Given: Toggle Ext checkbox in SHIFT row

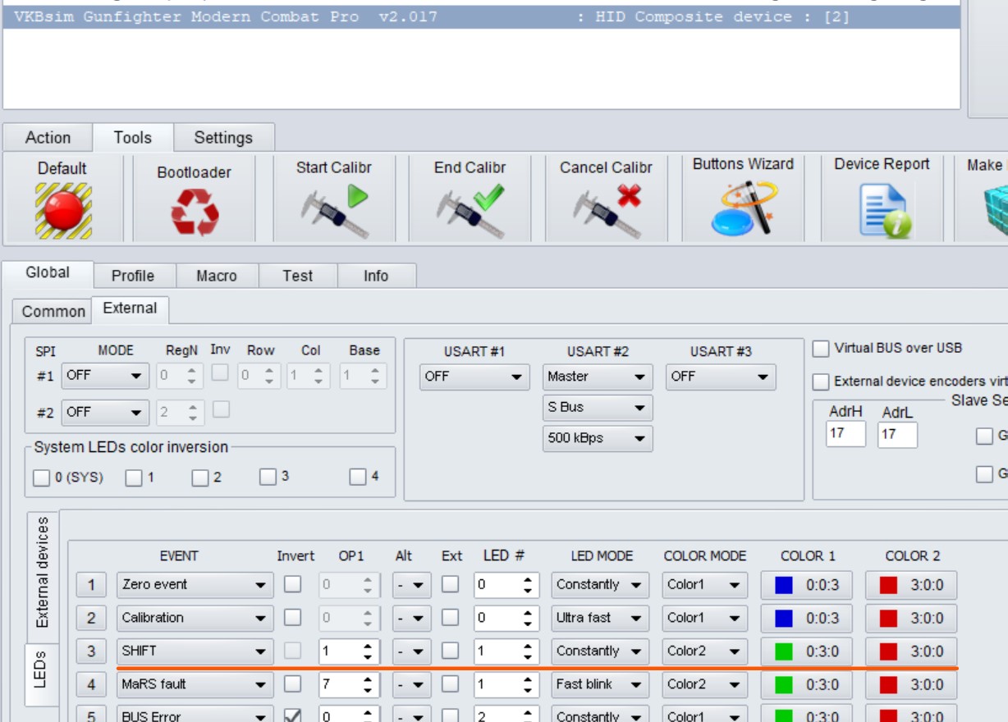Looking at the screenshot, I should coord(450,651).
